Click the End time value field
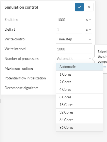The image size is (107, 142). [69, 20]
